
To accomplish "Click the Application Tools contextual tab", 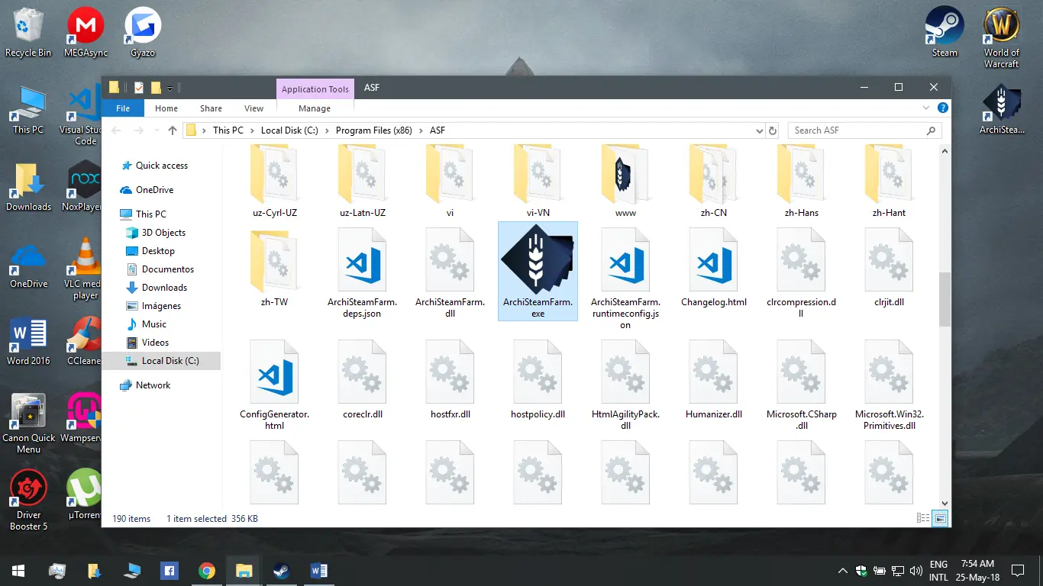I will coord(315,89).
